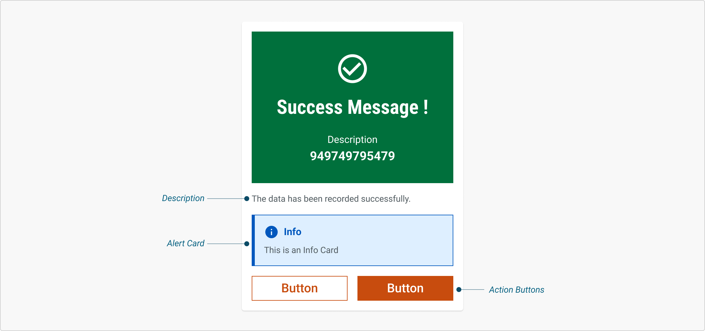Select the number 949749795479
This screenshot has width=705, height=331.
click(x=352, y=156)
